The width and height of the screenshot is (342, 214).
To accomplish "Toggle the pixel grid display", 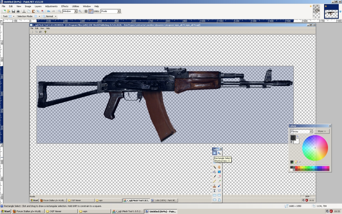I will click(x=86, y=11).
